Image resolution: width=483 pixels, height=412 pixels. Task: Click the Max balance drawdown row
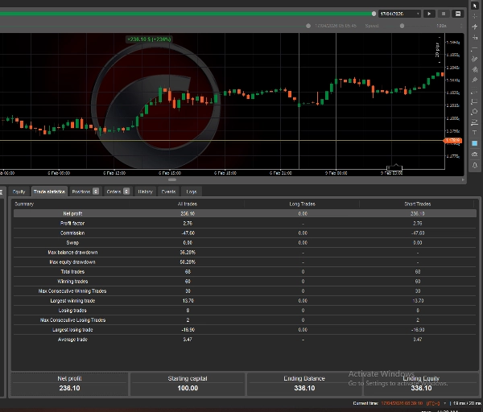coord(245,252)
